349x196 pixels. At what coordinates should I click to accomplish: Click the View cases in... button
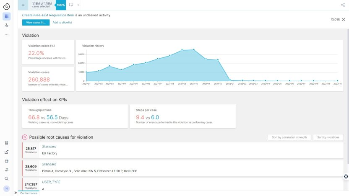point(36,23)
